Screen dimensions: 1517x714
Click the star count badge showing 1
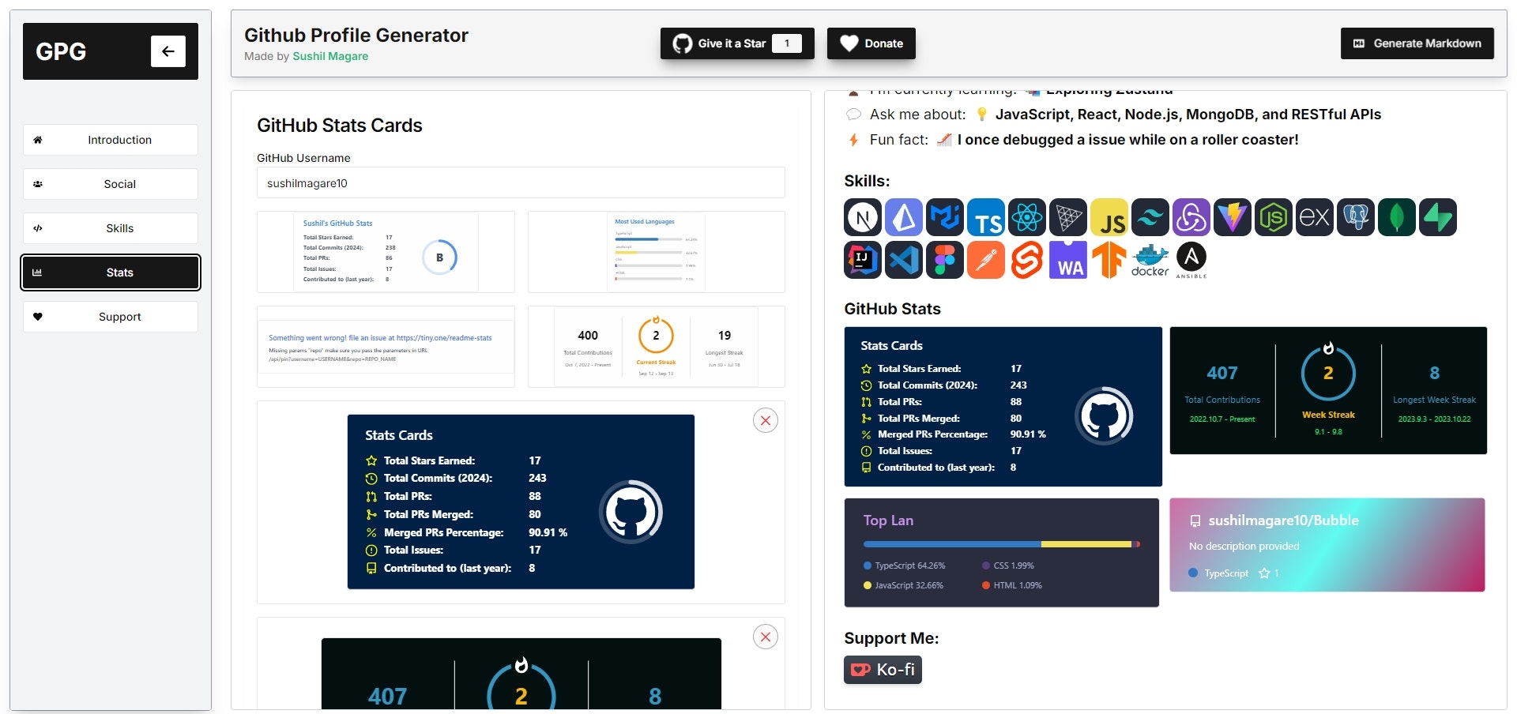[787, 43]
